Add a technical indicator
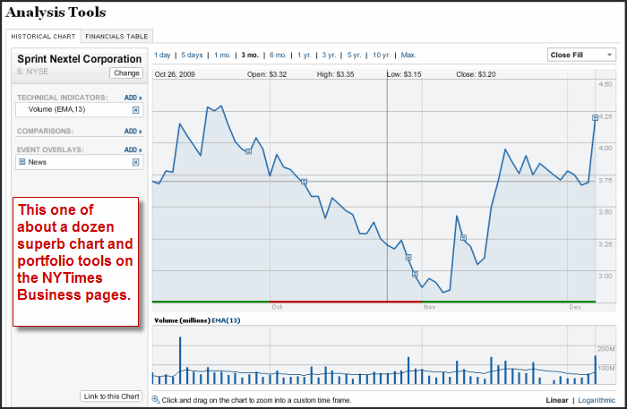This screenshot has width=627, height=409. [133, 98]
